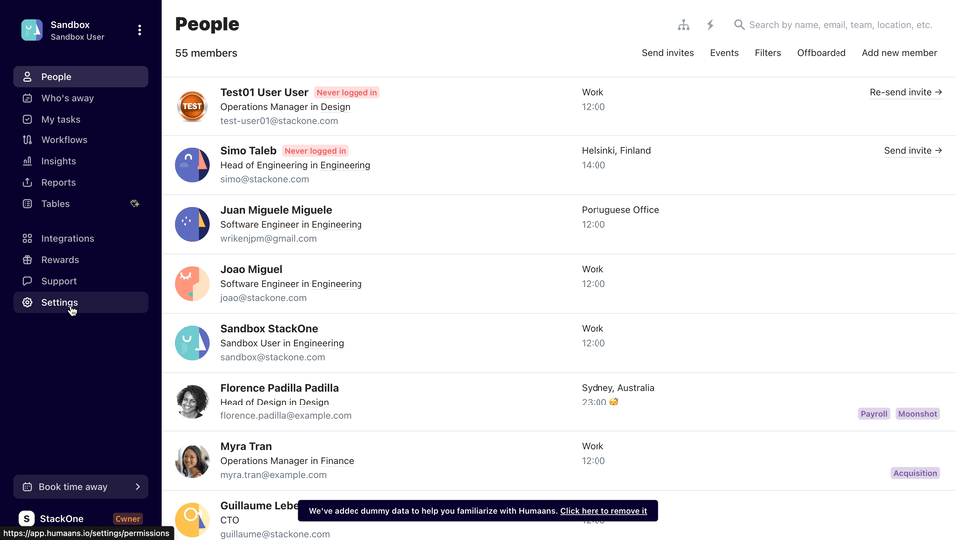Click the Payroll tag on Florence's row
Viewport: 956px width, 540px height.
click(x=873, y=414)
